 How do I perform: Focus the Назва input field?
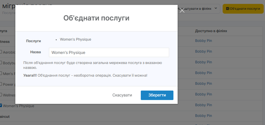click(109, 53)
